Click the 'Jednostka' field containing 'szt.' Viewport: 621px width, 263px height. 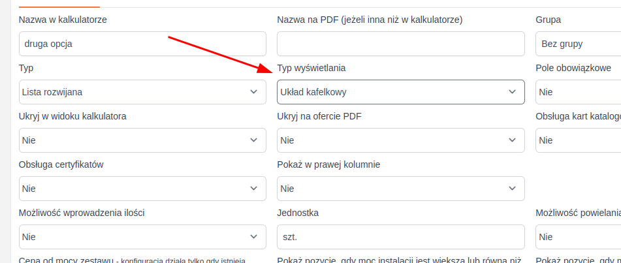click(x=400, y=237)
